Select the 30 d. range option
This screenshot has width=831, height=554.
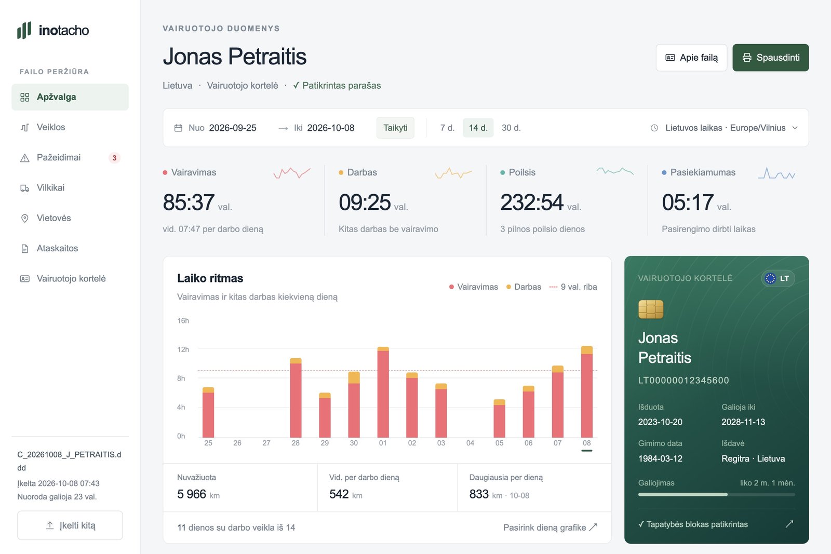point(511,128)
